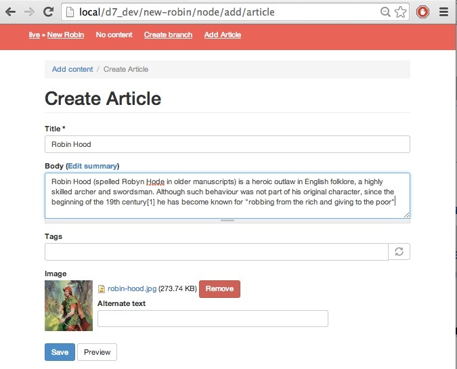Image resolution: width=457 pixels, height=369 pixels.
Task: Bookmark page with the star icon
Action: (x=400, y=12)
